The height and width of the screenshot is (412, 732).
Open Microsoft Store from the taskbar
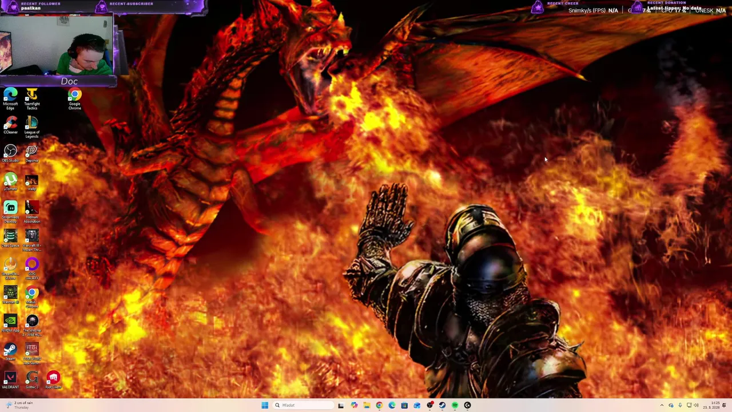coord(404,405)
